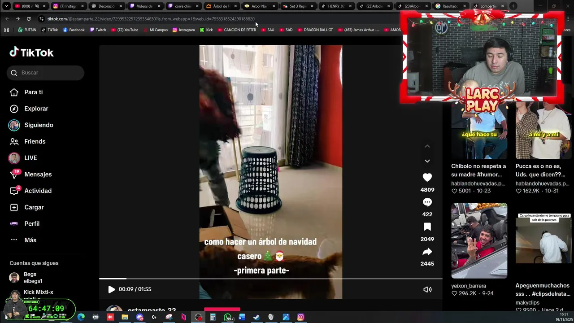
Task: Switch to the Decoración tab
Action: (106, 6)
